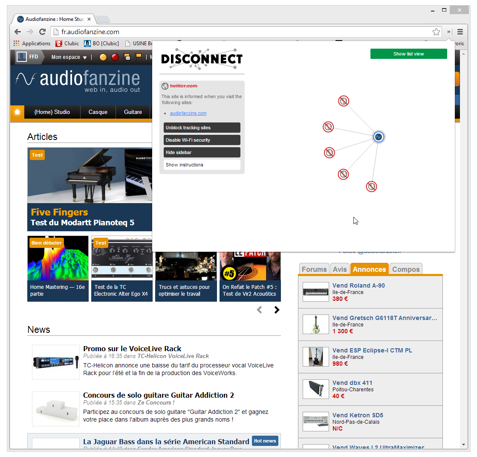Open the Vend Gretsch G6118T listing
Screen dimensions: 477x457
tap(385, 318)
